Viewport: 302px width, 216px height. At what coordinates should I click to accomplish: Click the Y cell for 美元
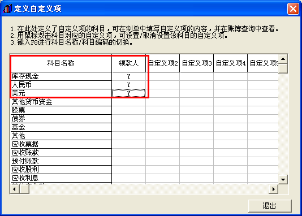[x=128, y=93]
